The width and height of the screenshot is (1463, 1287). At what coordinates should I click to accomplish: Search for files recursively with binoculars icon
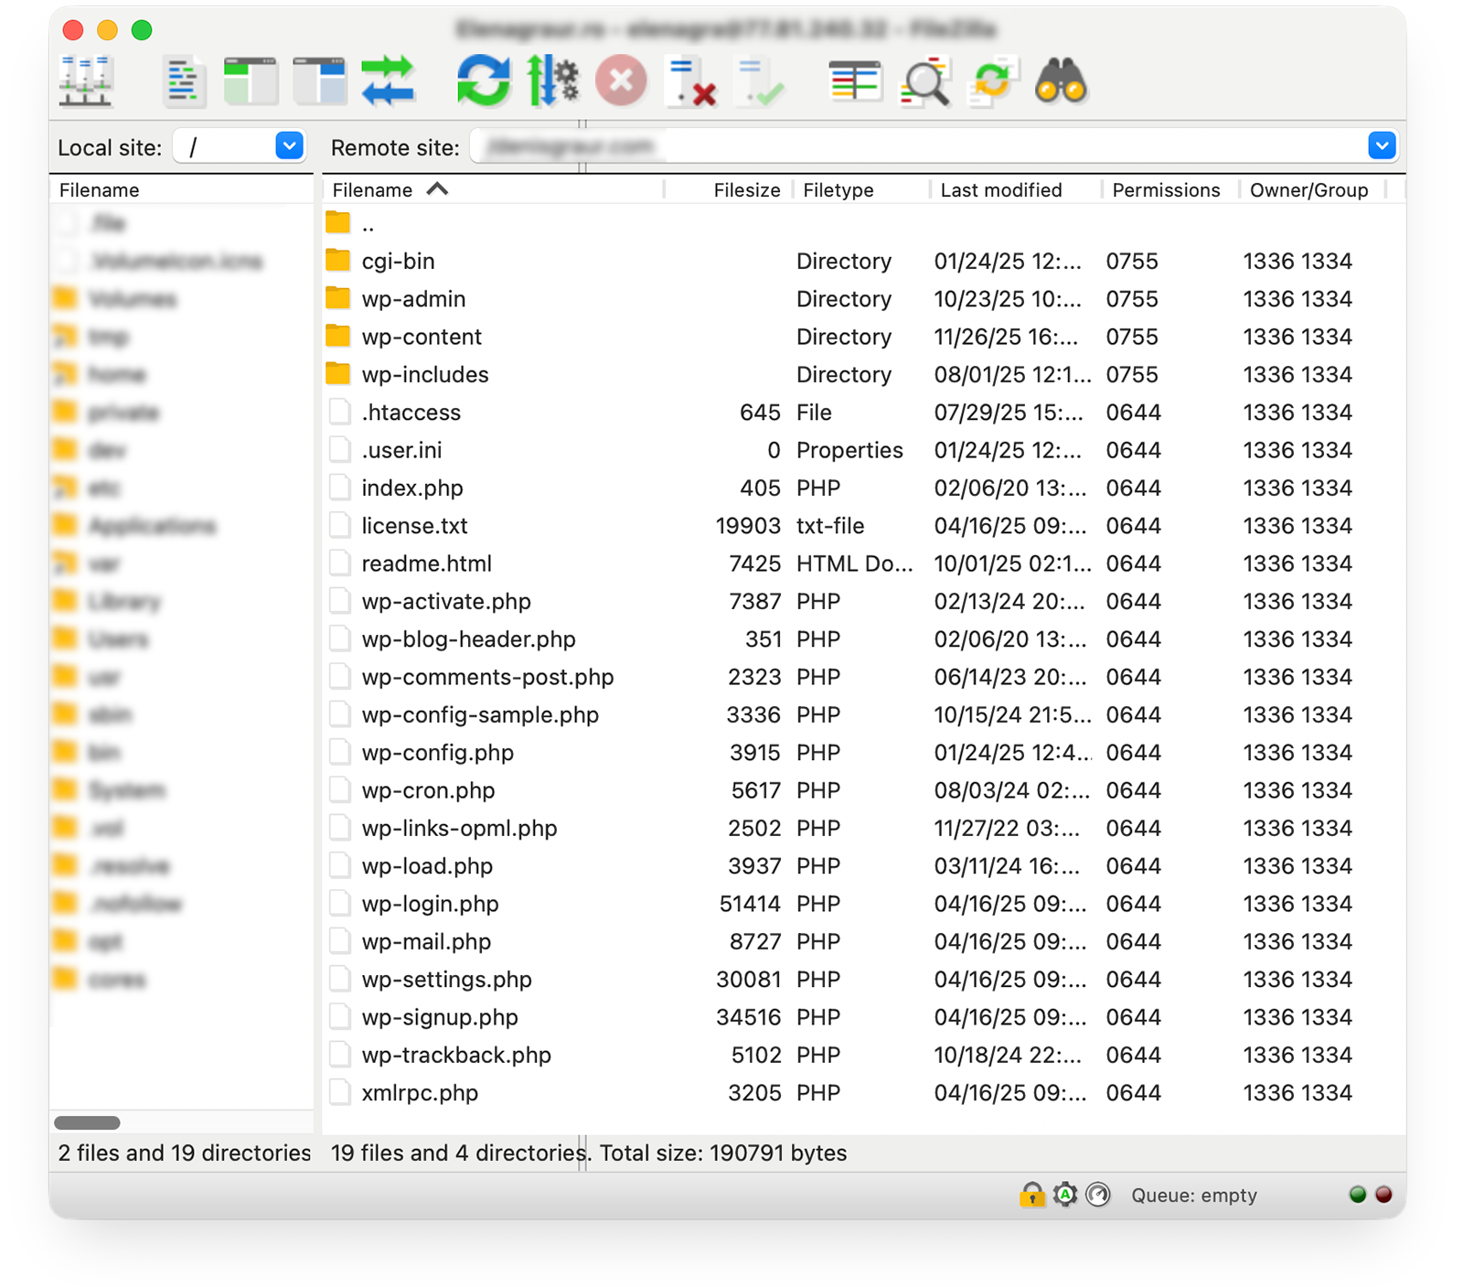click(x=1061, y=80)
